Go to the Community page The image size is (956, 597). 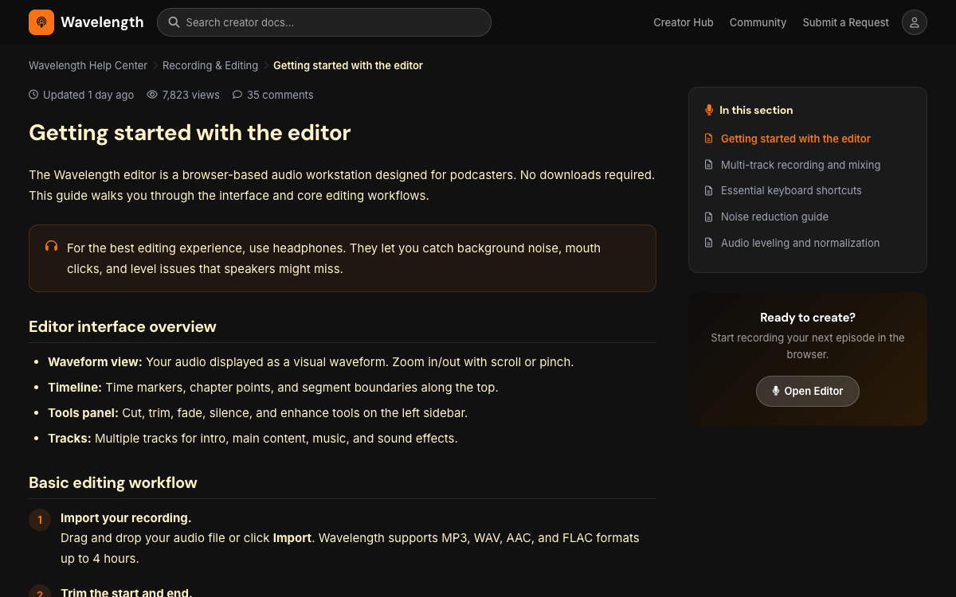pyautogui.click(x=758, y=22)
